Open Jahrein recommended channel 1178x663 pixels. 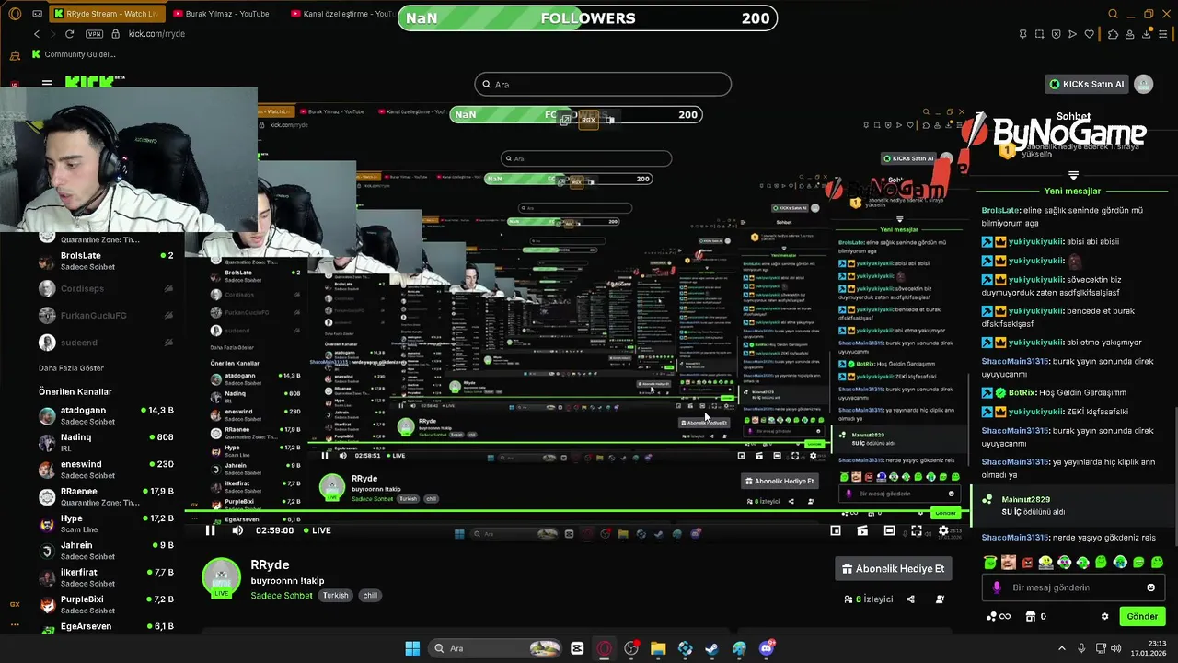[106, 551]
